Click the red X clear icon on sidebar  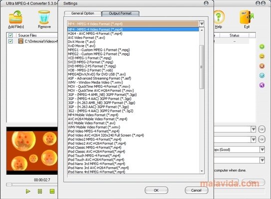point(262,66)
